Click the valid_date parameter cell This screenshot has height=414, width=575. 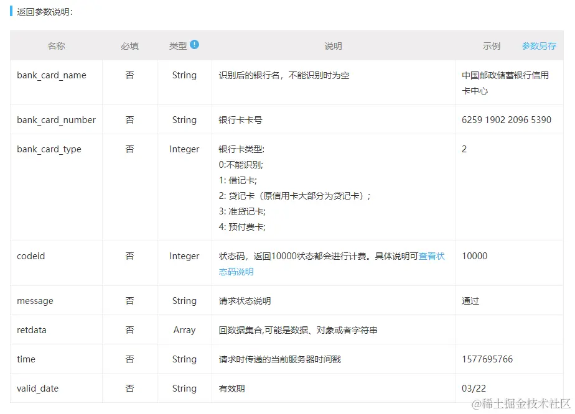[37, 389]
